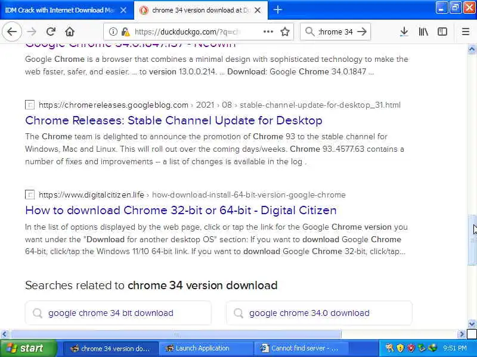The image size is (477, 357).
Task: Open the Windows Start menu
Action: point(28,348)
